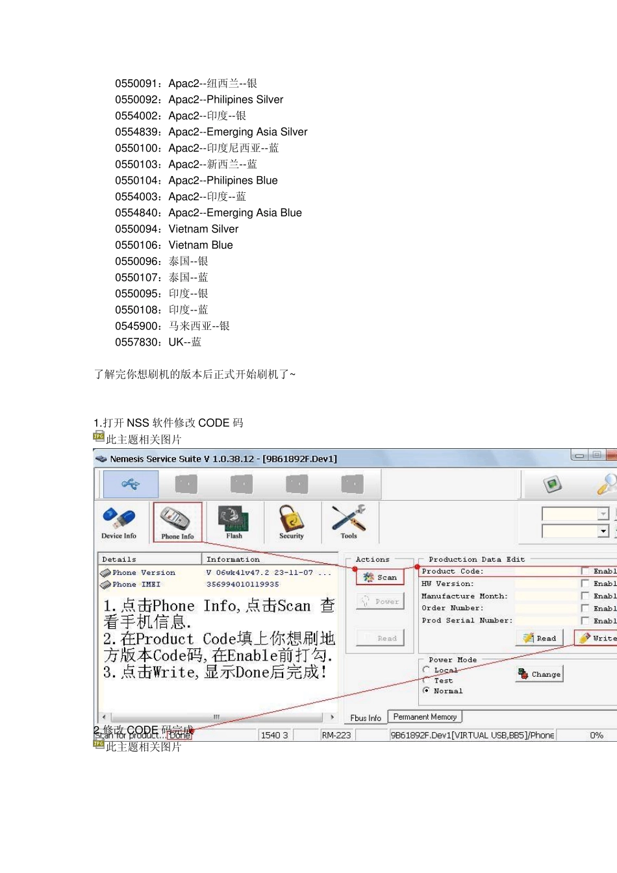
Task: Click the Prod Serial Number input field
Action: click(546, 620)
